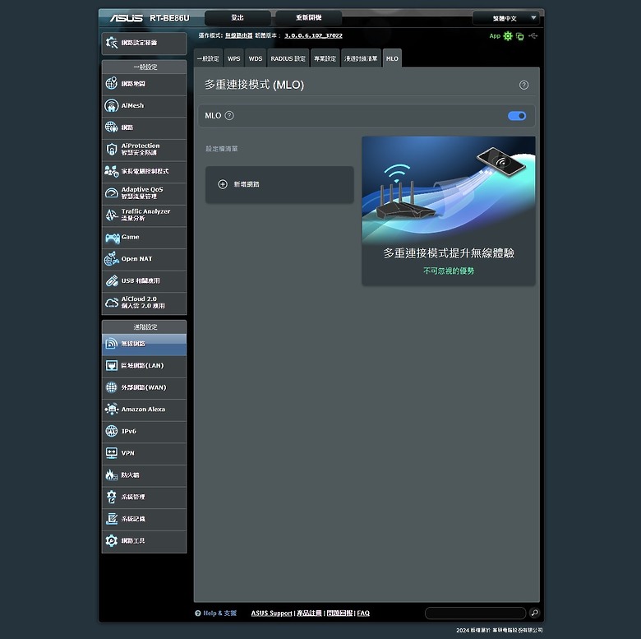Screen dimensions: 641x639
Task: Go to the AiMesh section
Action: [x=144, y=106]
